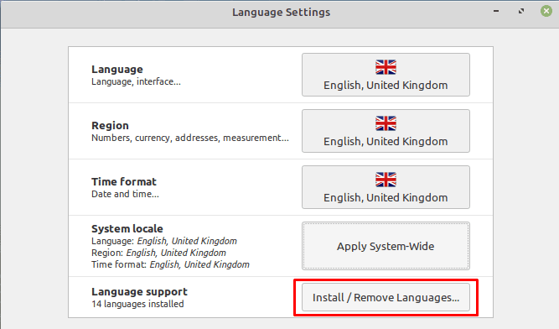The height and width of the screenshot is (329, 559).
Task: Open the Time format locale selector button
Action: point(386,187)
